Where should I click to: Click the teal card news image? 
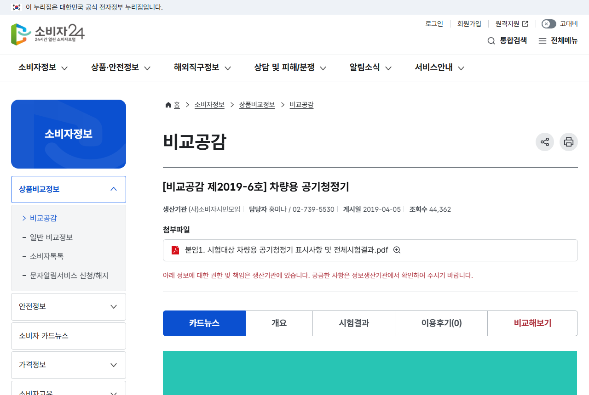tap(370, 373)
